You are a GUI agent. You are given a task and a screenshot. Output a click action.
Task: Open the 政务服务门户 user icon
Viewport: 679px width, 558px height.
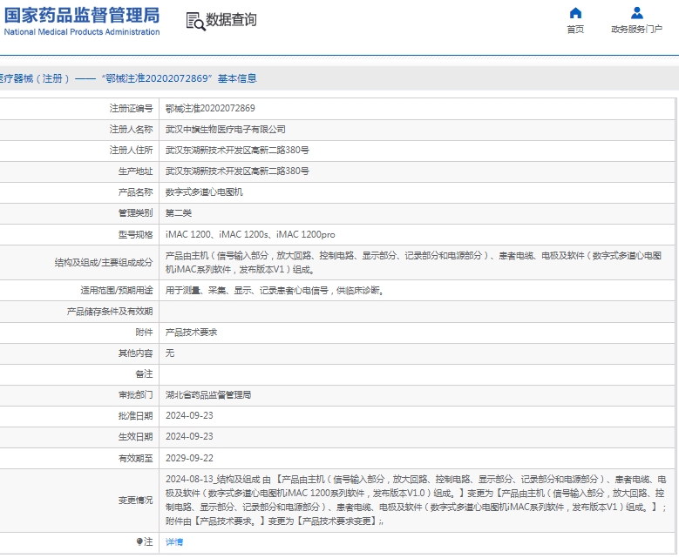click(x=636, y=13)
